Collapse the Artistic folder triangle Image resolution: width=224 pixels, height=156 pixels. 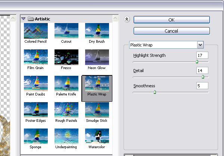[23, 19]
